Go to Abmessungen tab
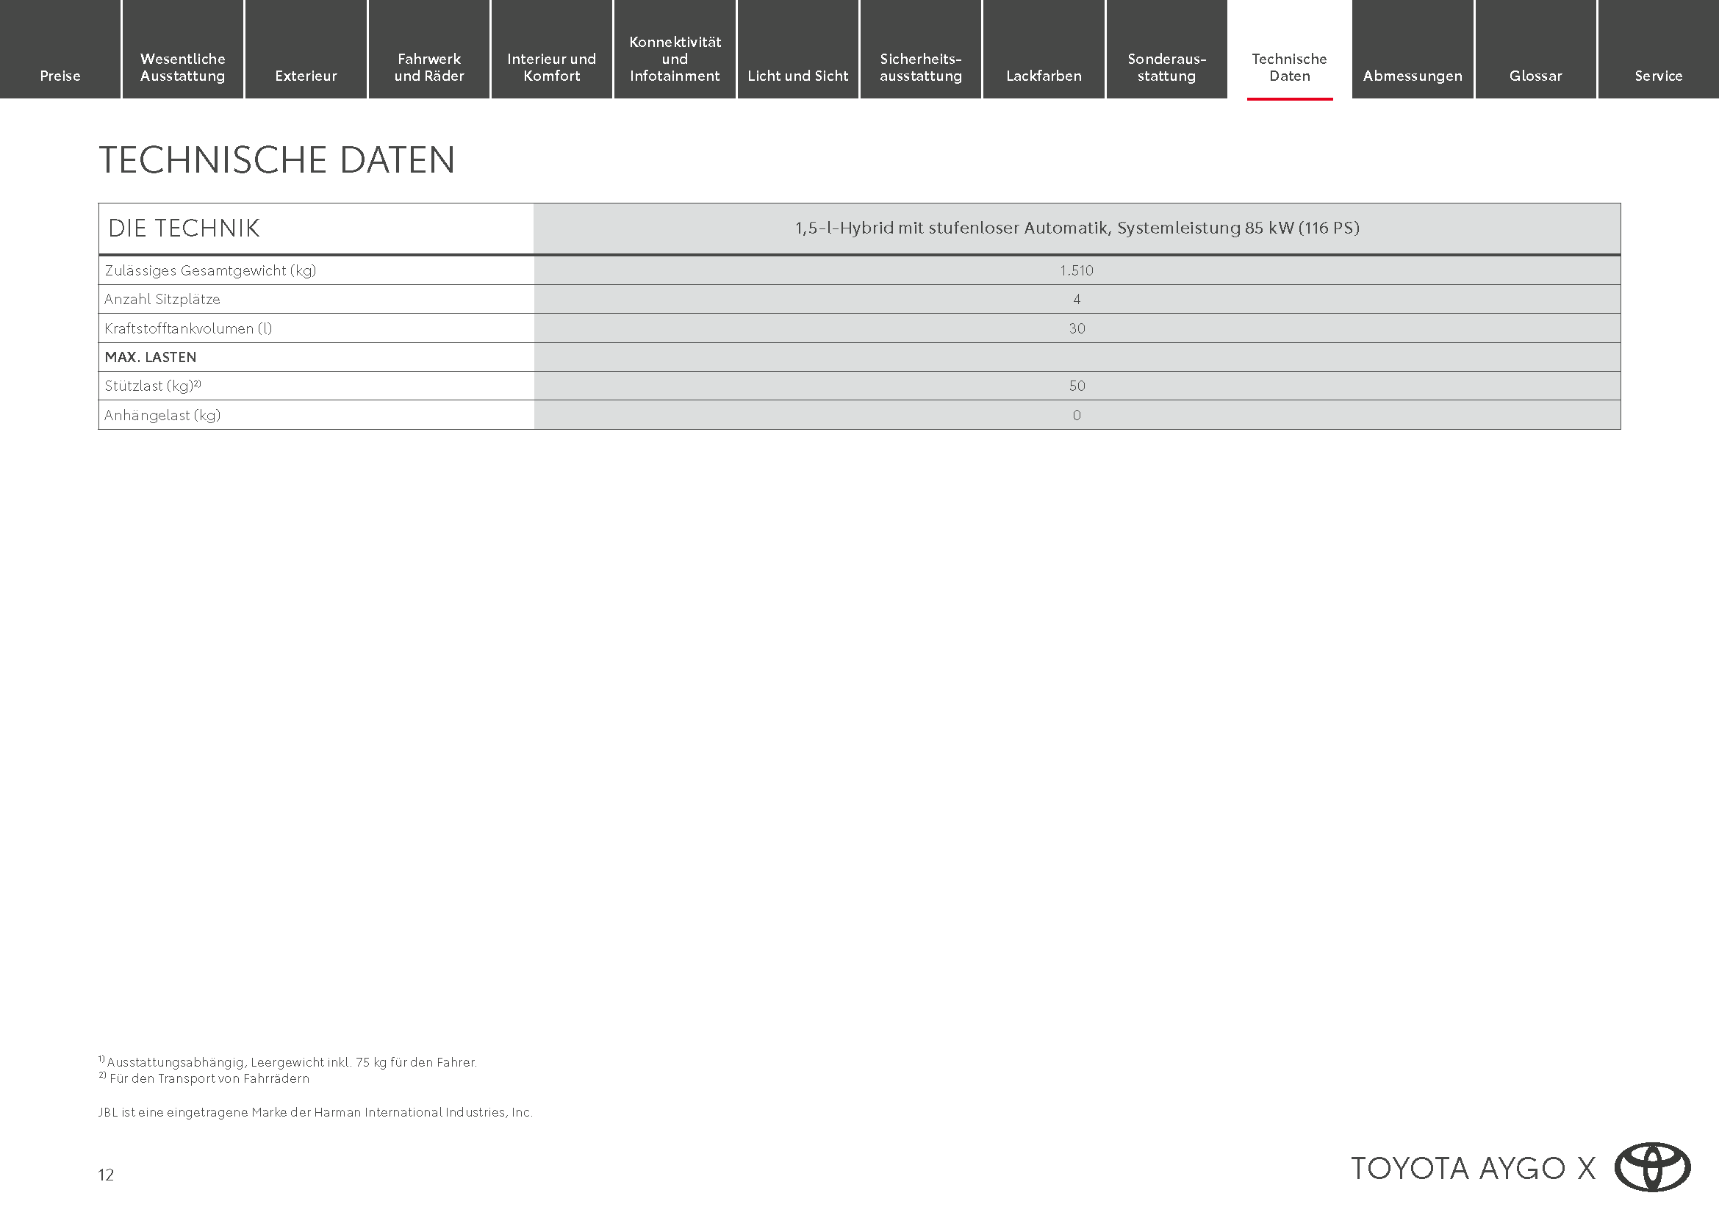 (1412, 75)
